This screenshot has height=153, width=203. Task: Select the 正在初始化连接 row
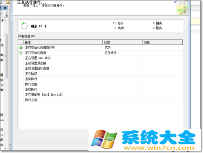click(100, 53)
